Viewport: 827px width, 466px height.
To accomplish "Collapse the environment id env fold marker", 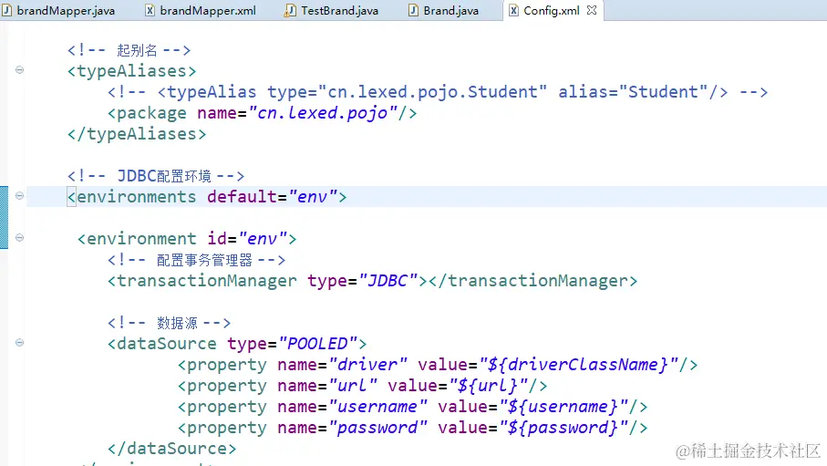I will point(19,237).
